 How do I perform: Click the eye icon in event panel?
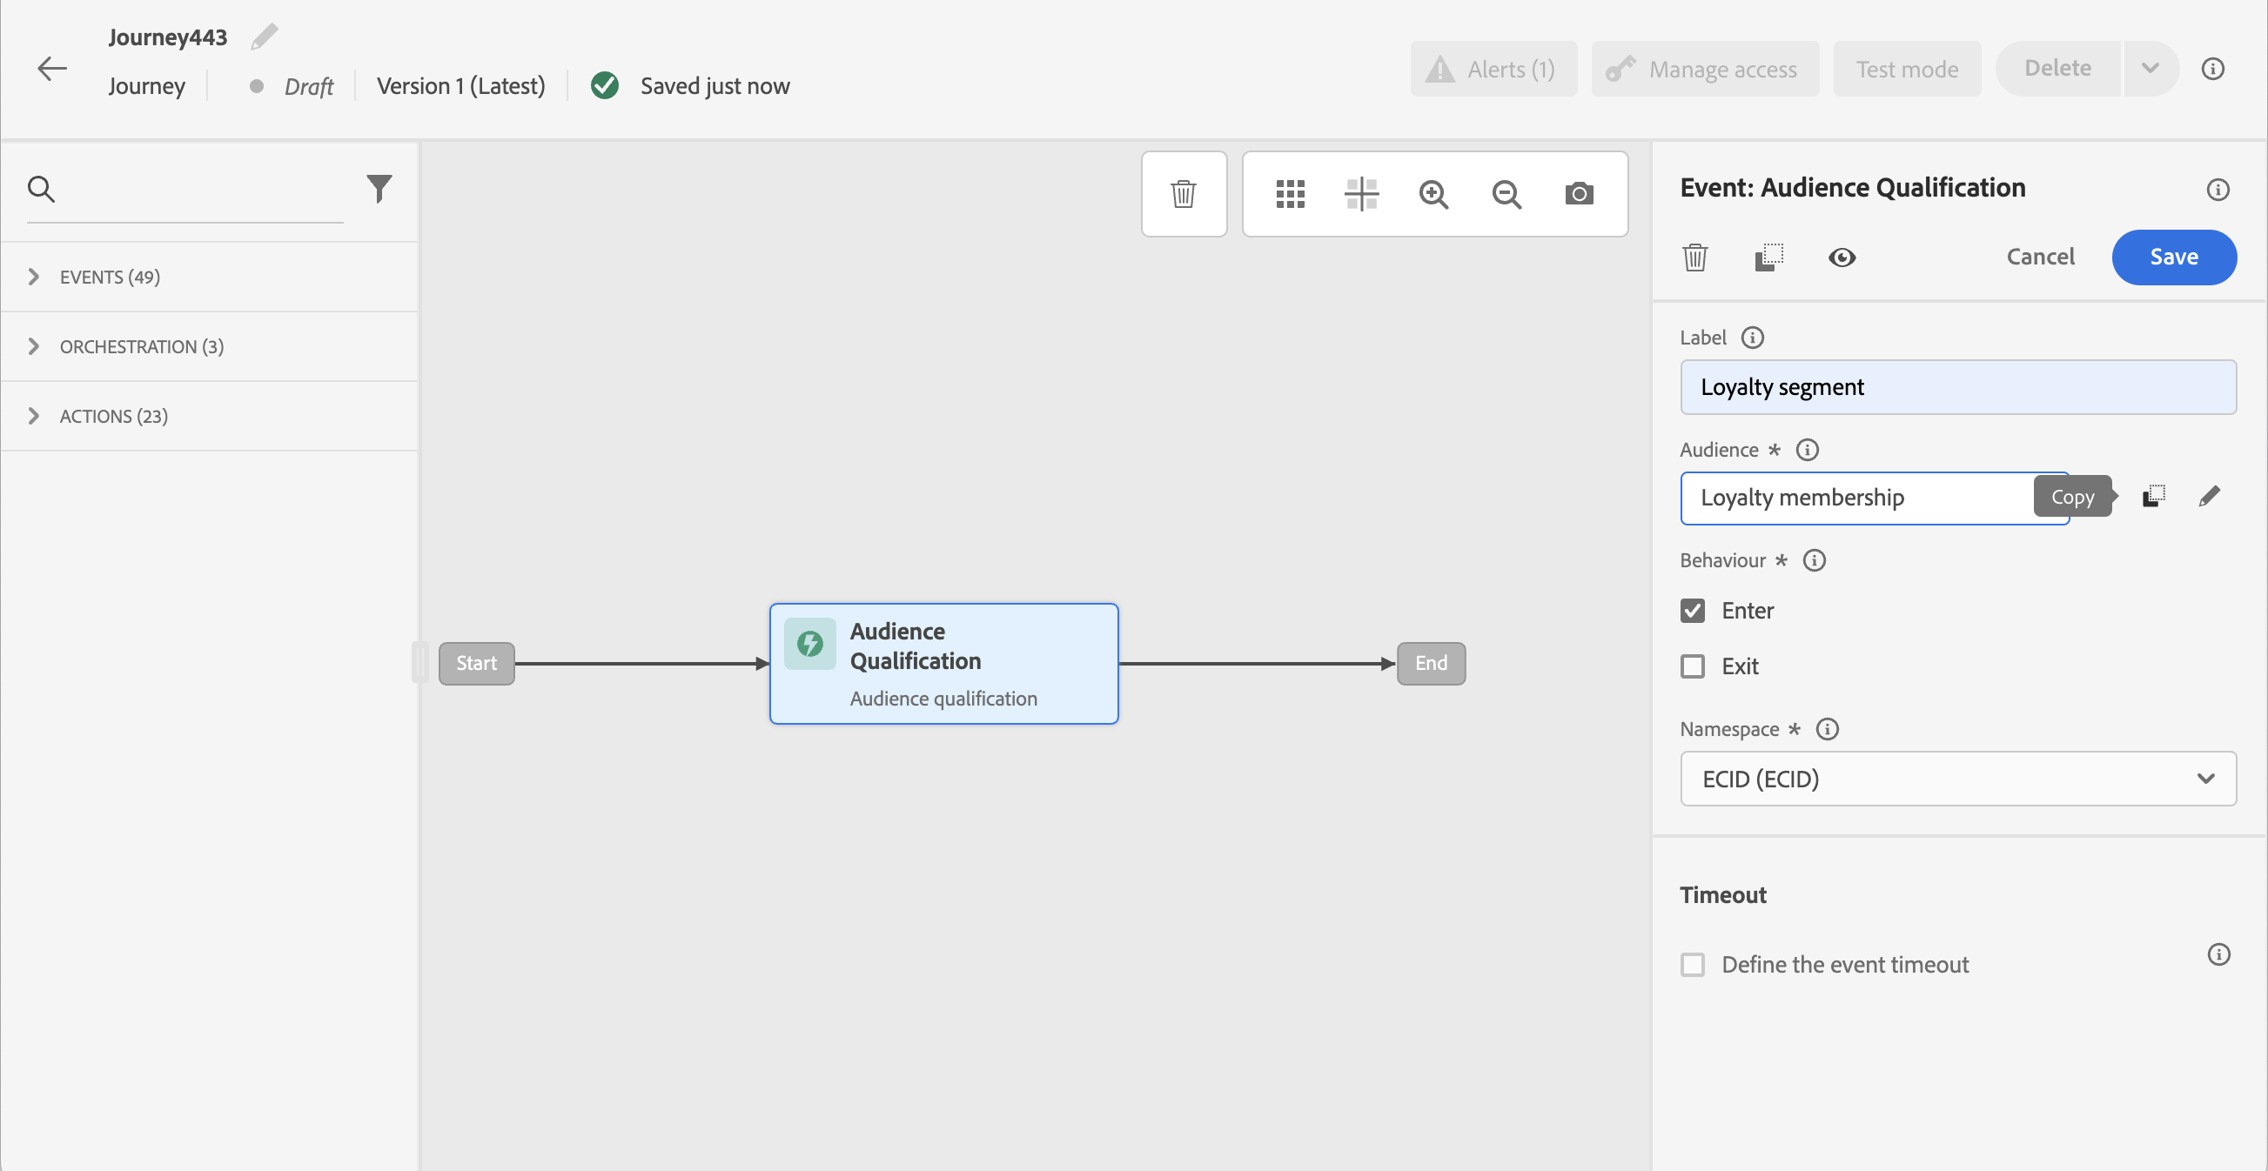pos(1841,258)
